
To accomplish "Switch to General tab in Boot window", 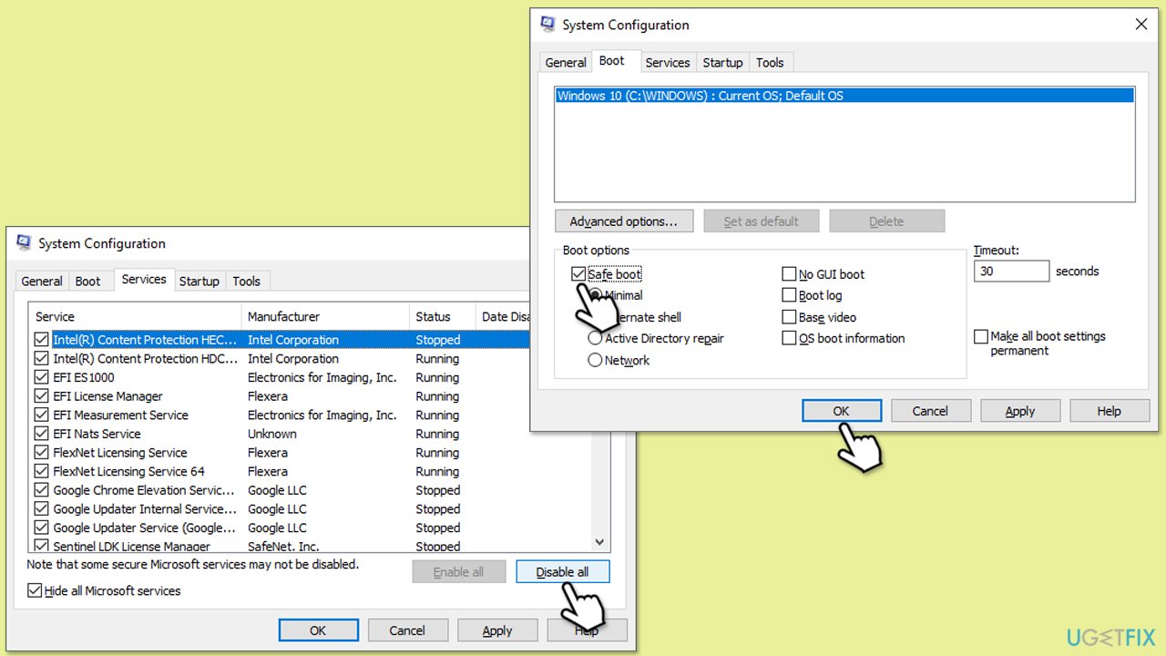I will (566, 63).
